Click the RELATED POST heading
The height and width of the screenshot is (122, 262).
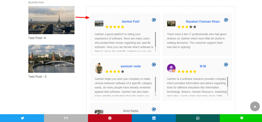(36, 3)
